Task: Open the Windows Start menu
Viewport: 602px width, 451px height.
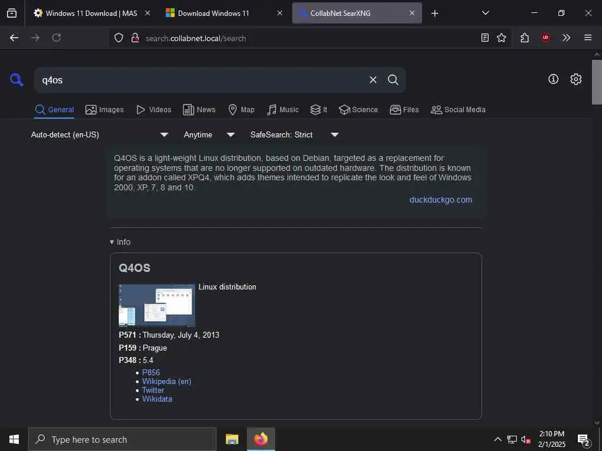Action: (x=14, y=439)
